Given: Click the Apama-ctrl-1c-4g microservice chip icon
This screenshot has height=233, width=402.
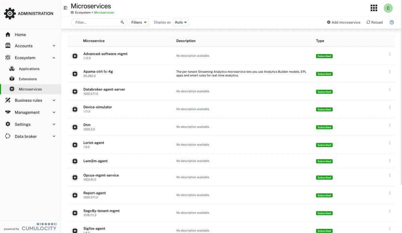Looking at the screenshot, I should pyautogui.click(x=75, y=74).
